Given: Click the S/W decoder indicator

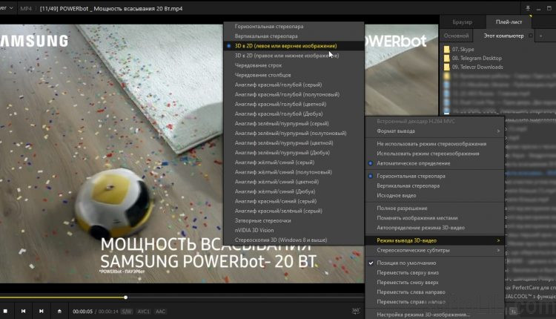Looking at the screenshot, I should (127, 312).
